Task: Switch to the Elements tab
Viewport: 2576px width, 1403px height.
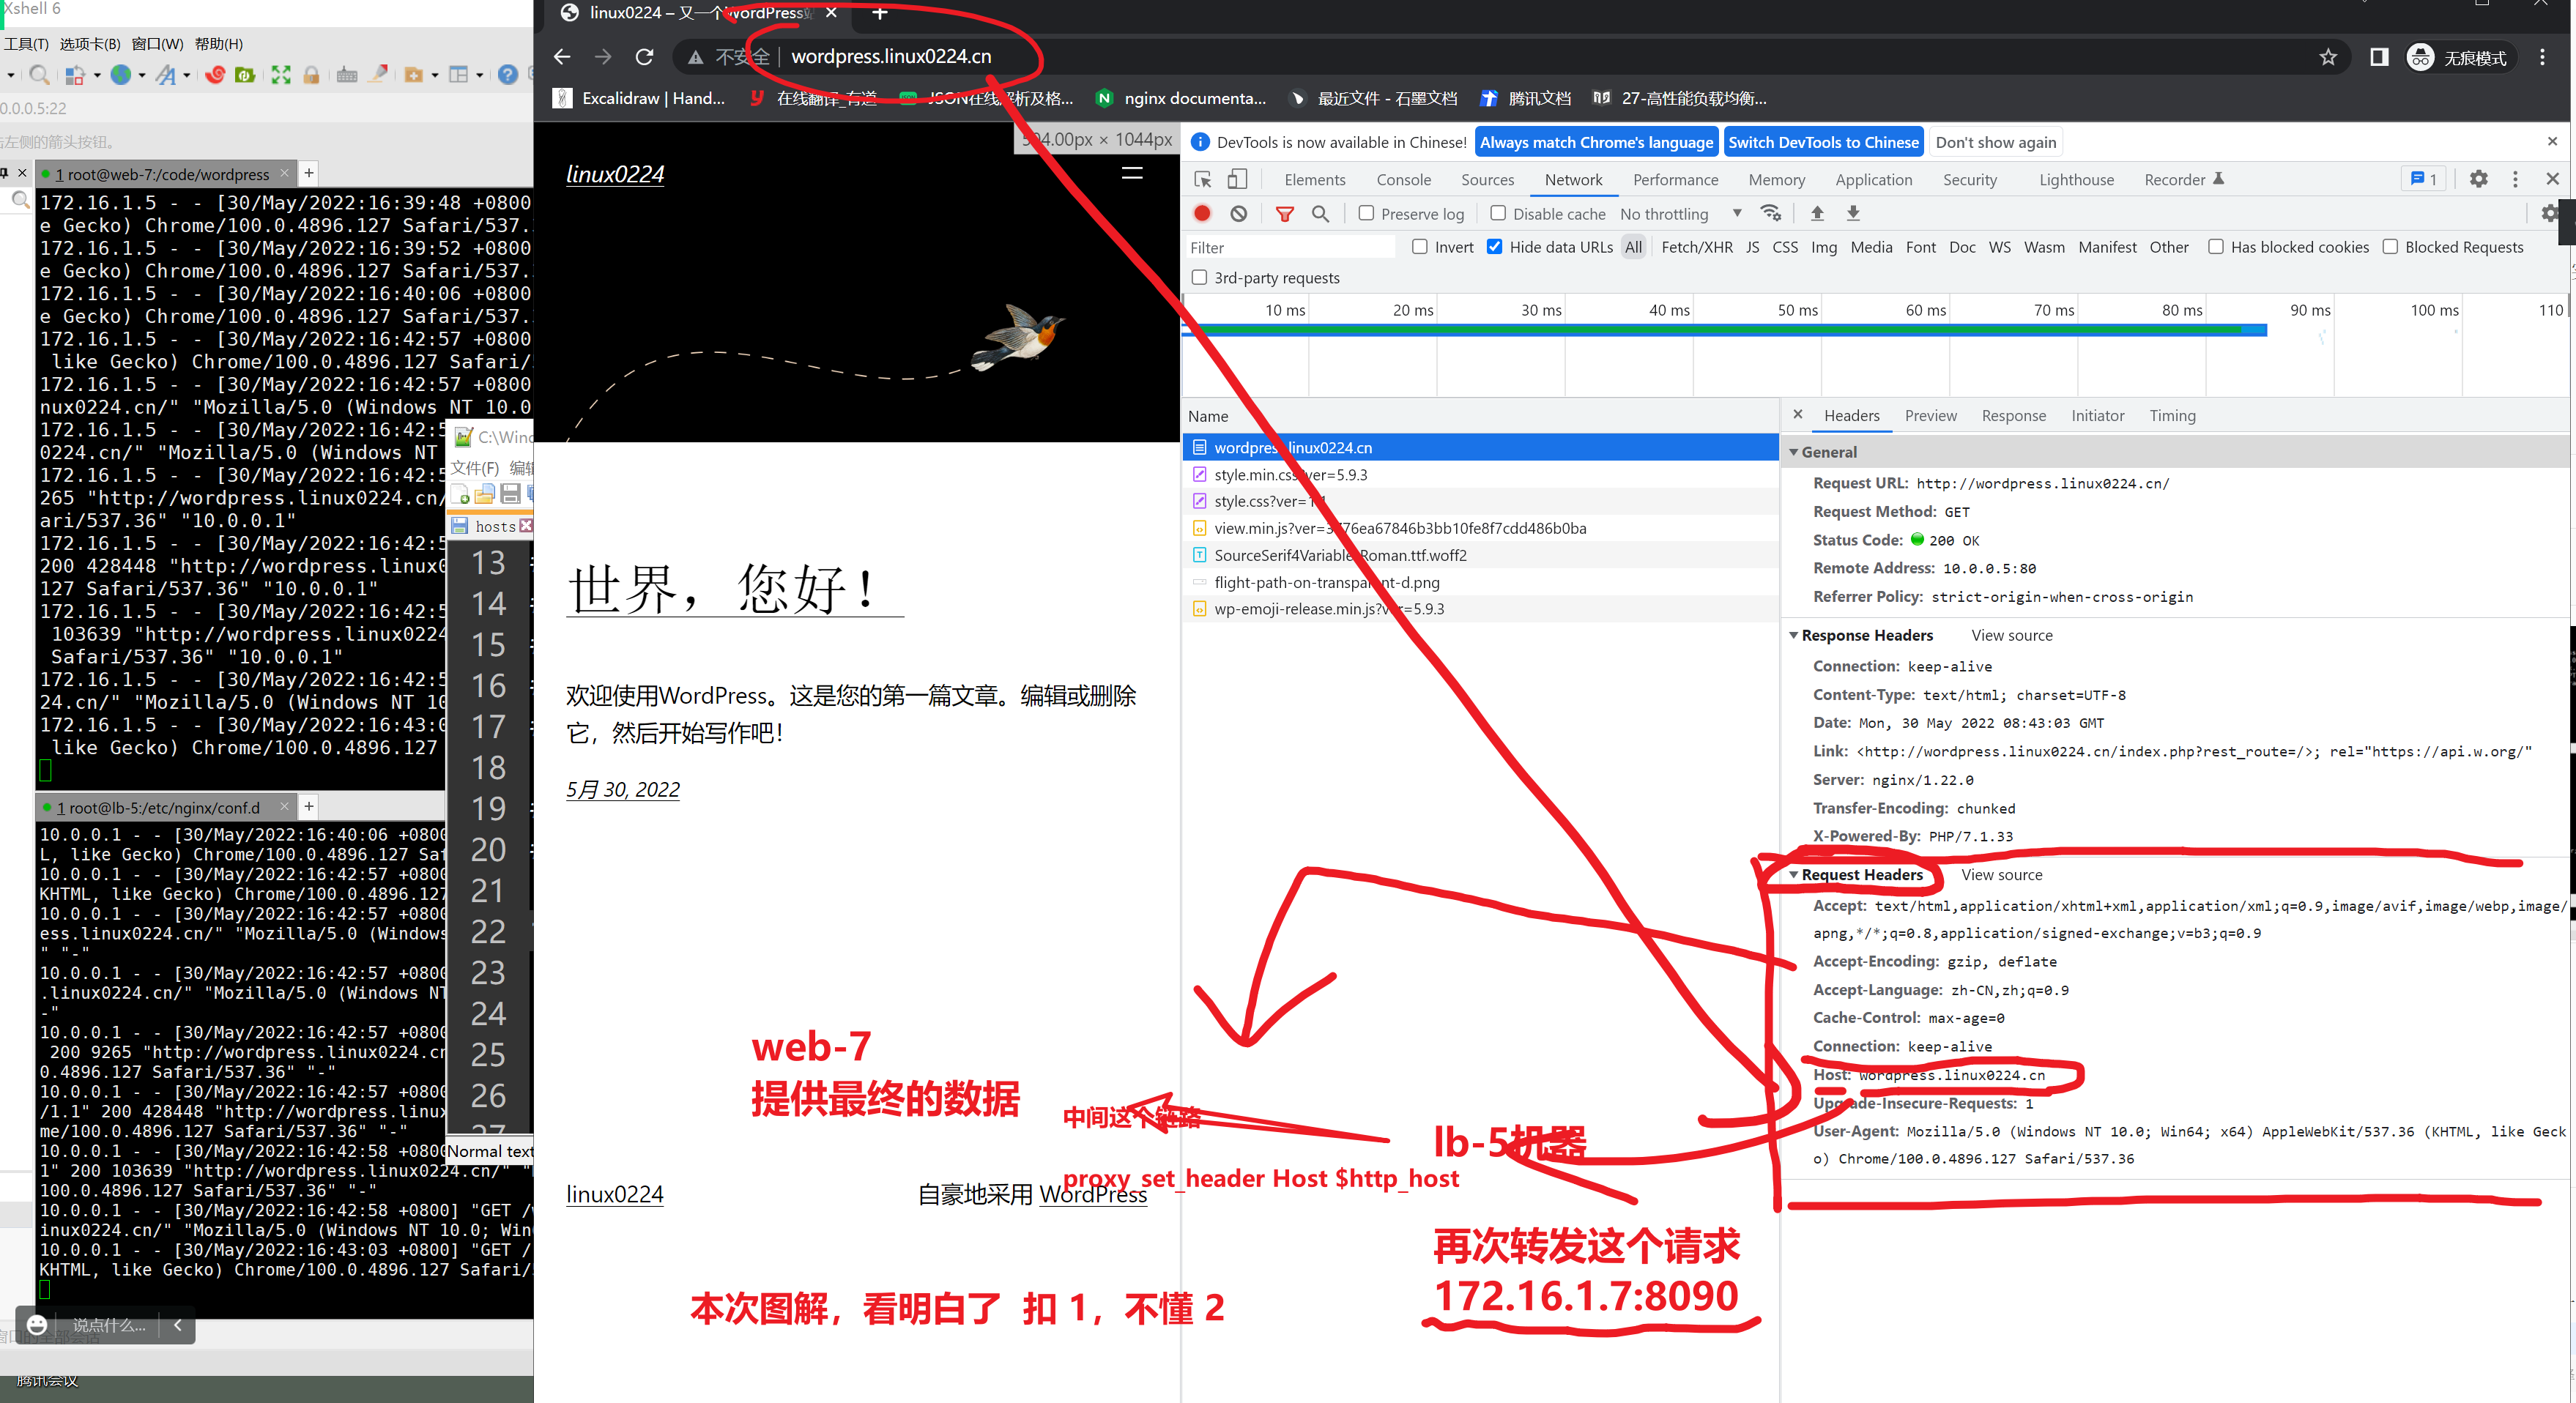Action: click(1314, 180)
